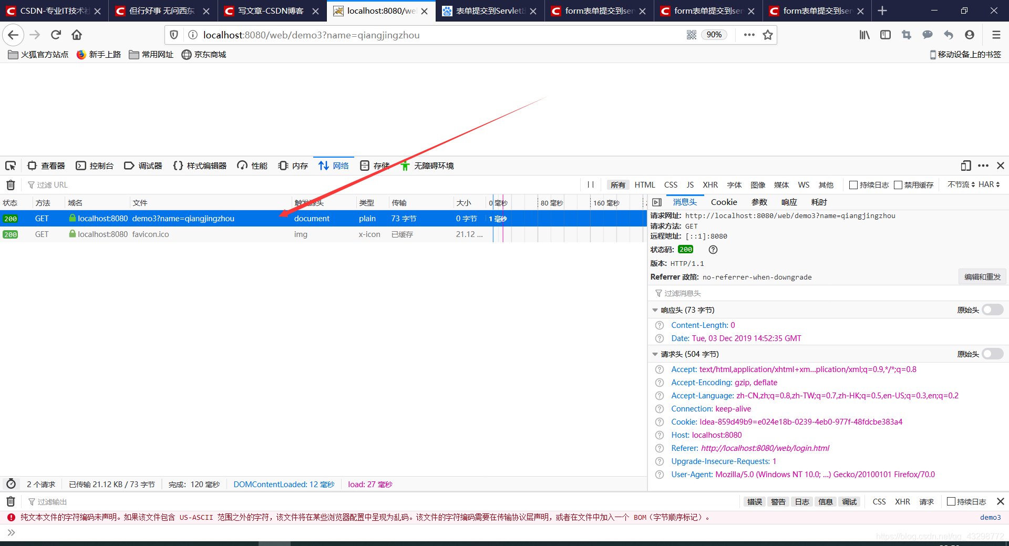Toggle raw response headers switch
This screenshot has height=546, width=1009.
click(993, 310)
